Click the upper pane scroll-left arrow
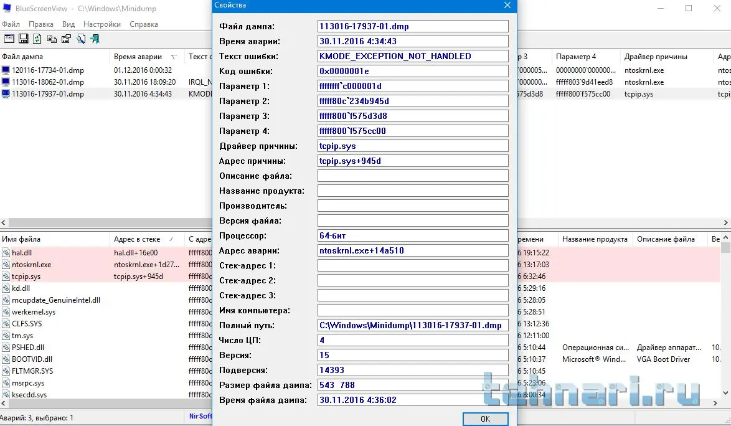The width and height of the screenshot is (731, 426). click(x=4, y=223)
